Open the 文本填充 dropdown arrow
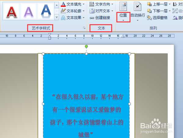 point(84,4)
